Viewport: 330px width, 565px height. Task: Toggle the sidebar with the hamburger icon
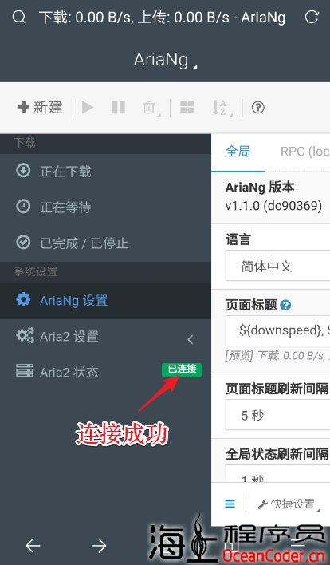click(x=230, y=504)
